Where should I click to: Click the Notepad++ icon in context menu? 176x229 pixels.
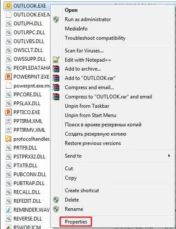coord(56,60)
